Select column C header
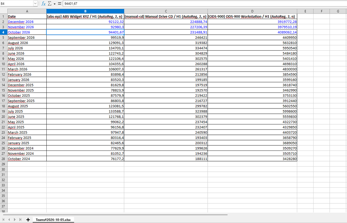 (166, 11)
